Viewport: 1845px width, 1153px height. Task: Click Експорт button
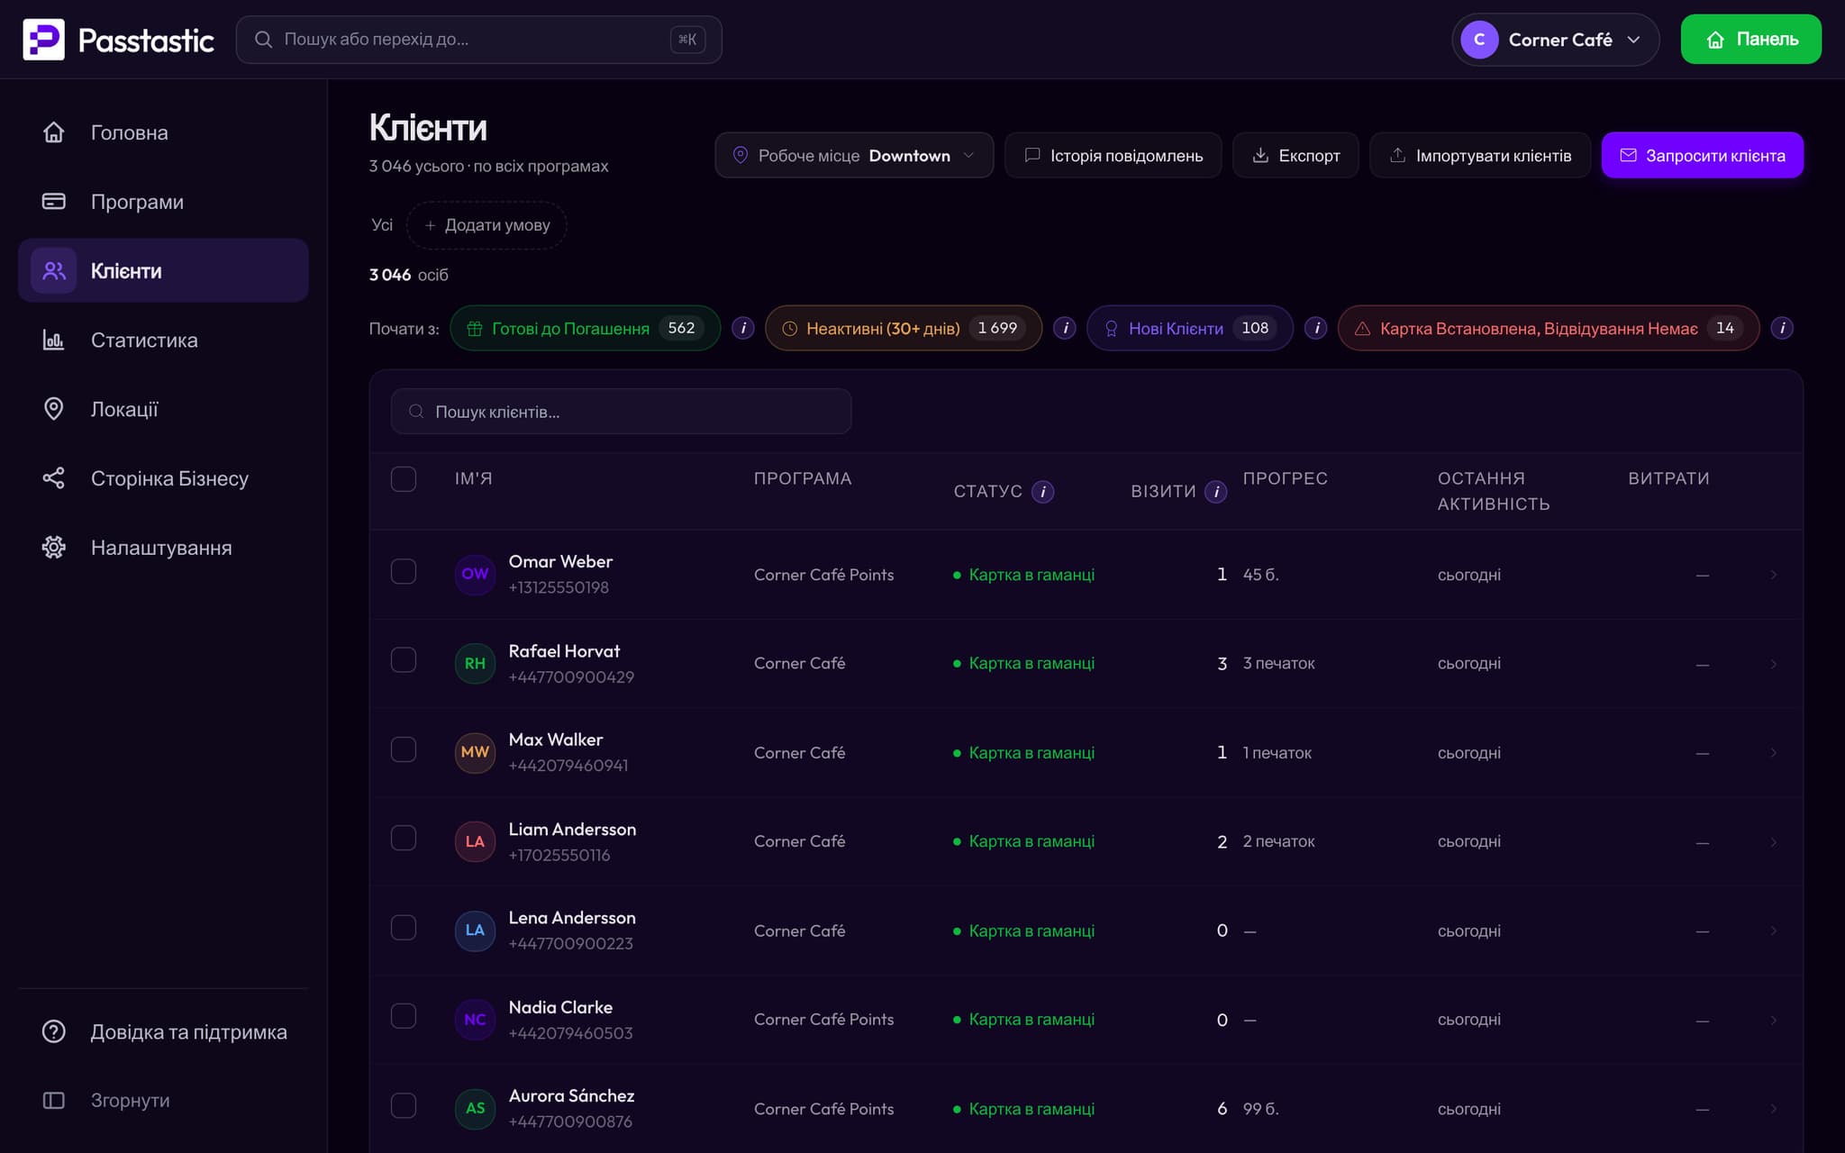click(1295, 156)
